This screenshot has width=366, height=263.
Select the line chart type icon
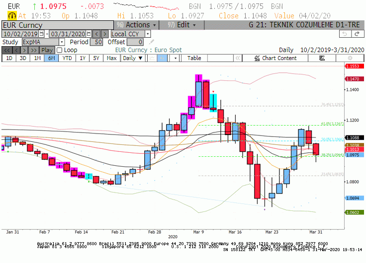coord(152,58)
